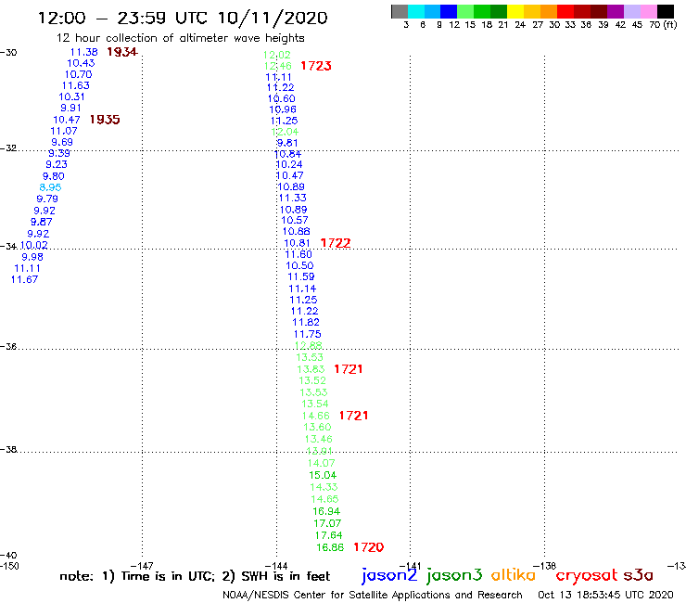
Task: Click the black swatch ending the color scale
Action: point(666,11)
